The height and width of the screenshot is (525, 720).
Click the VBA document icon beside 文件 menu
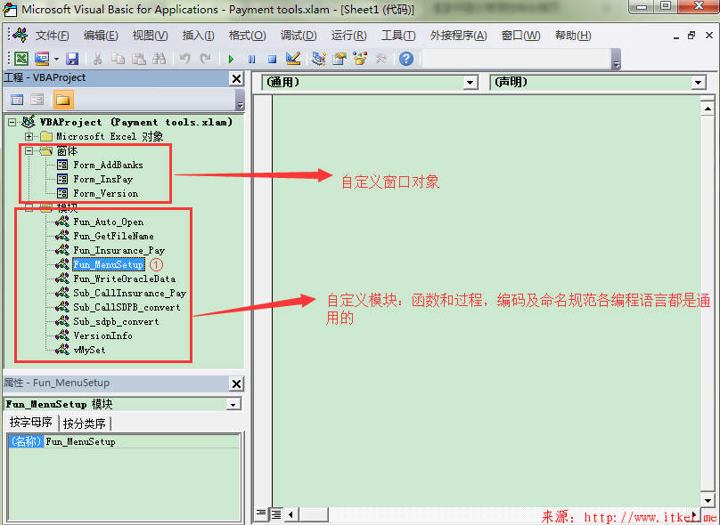[x=20, y=35]
